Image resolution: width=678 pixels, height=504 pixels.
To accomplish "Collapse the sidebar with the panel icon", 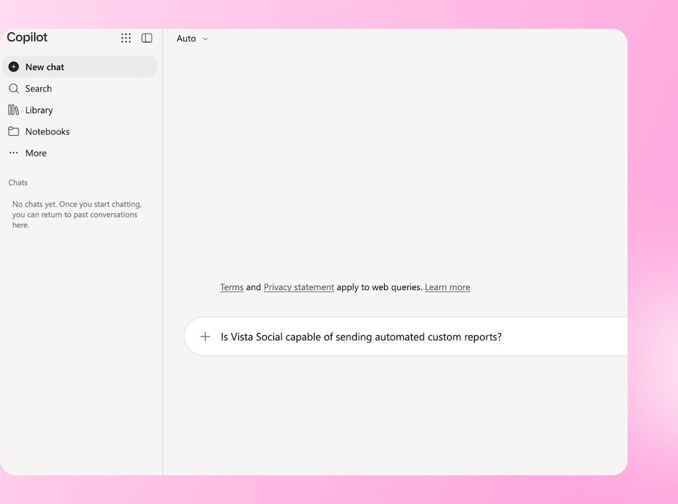I will pos(147,38).
